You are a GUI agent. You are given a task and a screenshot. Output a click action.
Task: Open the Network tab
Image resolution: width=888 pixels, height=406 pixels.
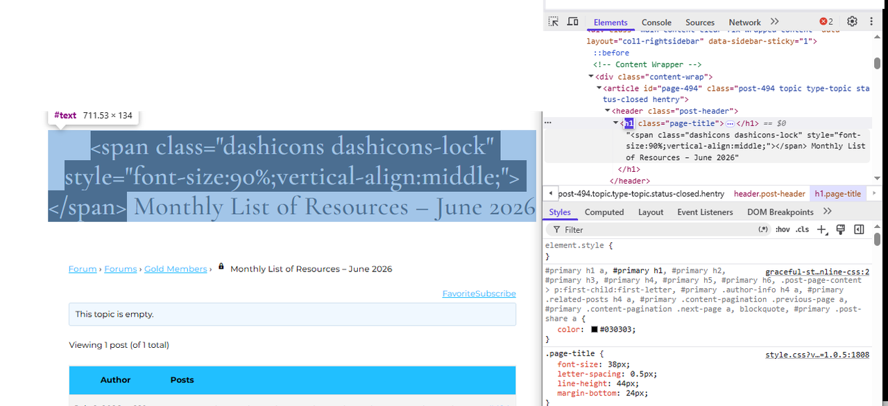pos(744,22)
